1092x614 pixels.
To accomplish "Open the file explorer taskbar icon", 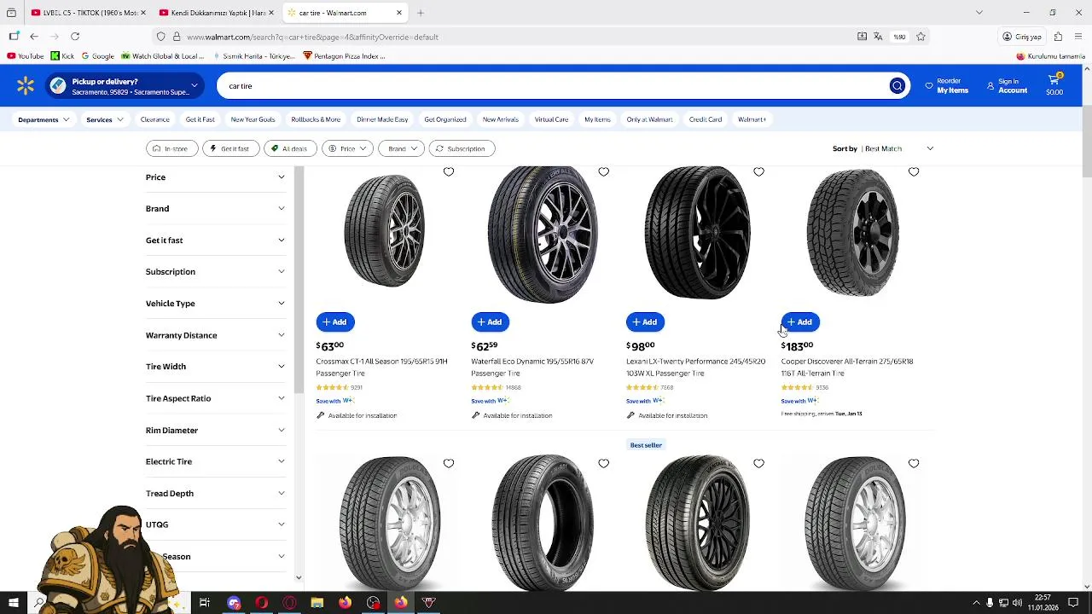I will [317, 603].
